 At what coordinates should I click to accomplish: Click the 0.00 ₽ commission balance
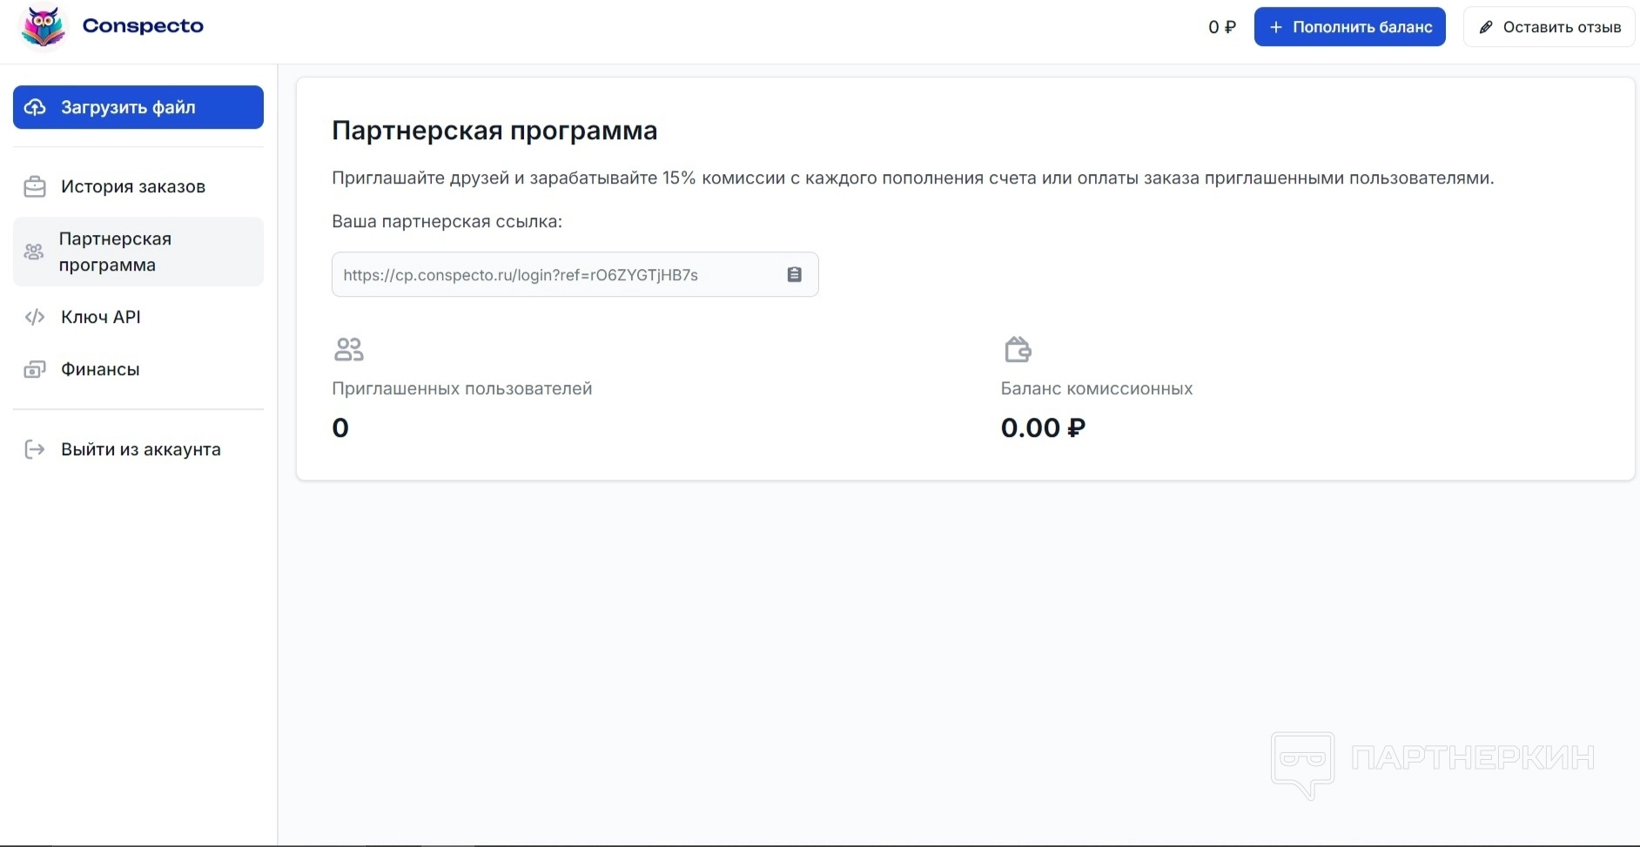(1043, 427)
